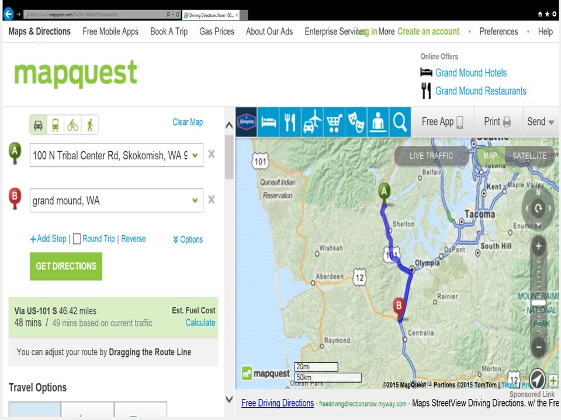This screenshot has height=420, width=561.
Task: Show hotels with the bed icon
Action: click(x=268, y=122)
